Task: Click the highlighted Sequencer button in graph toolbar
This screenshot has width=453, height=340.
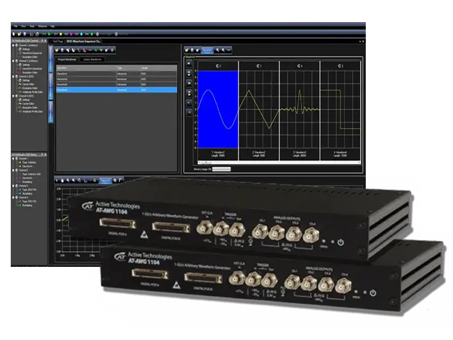Action: pos(105,181)
